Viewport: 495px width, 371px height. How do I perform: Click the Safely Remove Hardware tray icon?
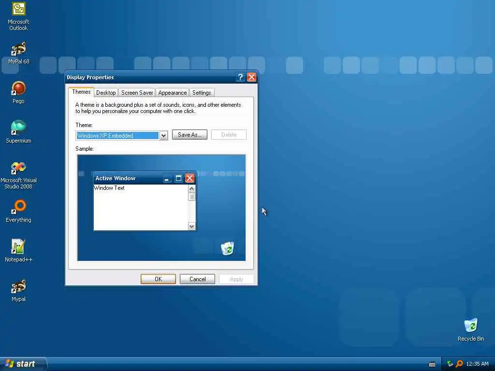[x=450, y=364]
